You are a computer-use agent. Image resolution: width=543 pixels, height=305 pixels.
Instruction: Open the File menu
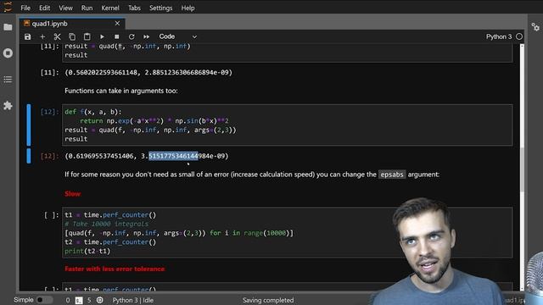pos(25,8)
